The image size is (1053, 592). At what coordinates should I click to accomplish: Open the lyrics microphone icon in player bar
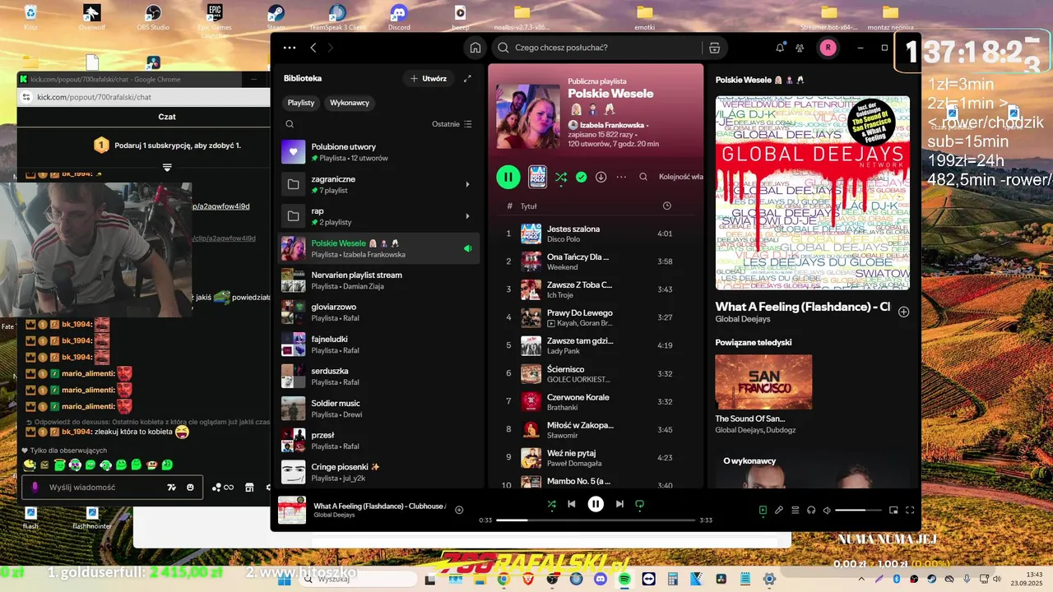pos(779,510)
